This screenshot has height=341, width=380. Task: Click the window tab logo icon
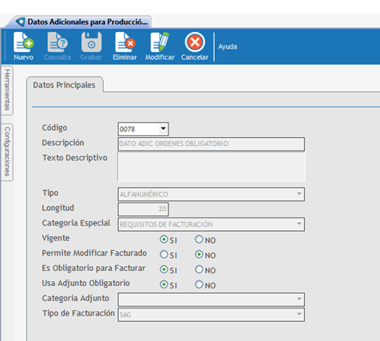(x=21, y=22)
